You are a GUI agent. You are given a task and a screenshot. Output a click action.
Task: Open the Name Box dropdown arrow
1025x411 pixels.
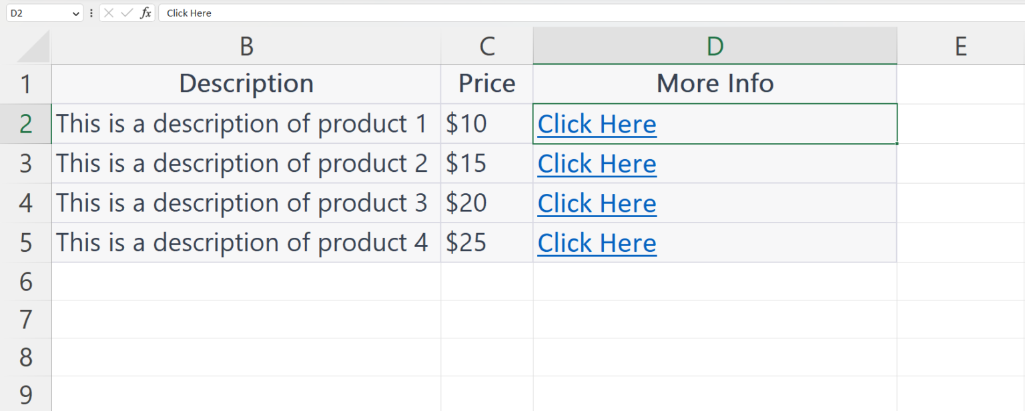[75, 13]
